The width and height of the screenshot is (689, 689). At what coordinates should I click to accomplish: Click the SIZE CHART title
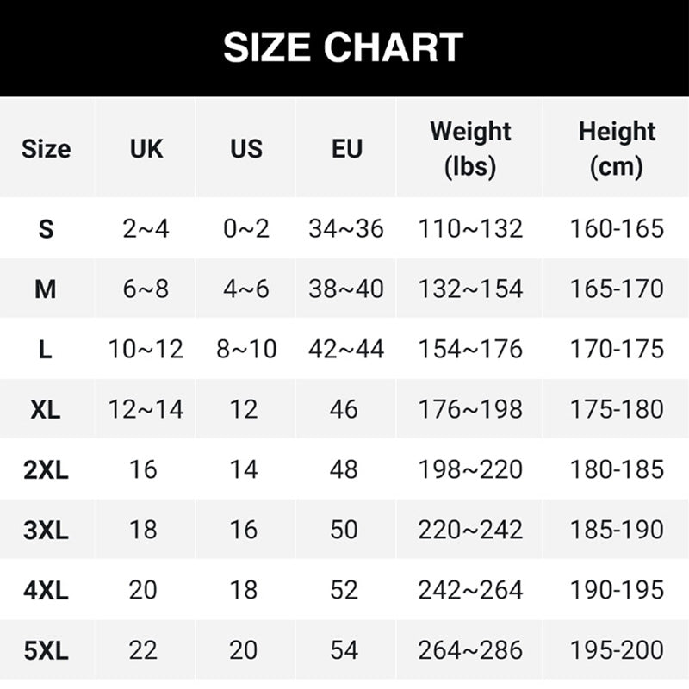(x=343, y=47)
